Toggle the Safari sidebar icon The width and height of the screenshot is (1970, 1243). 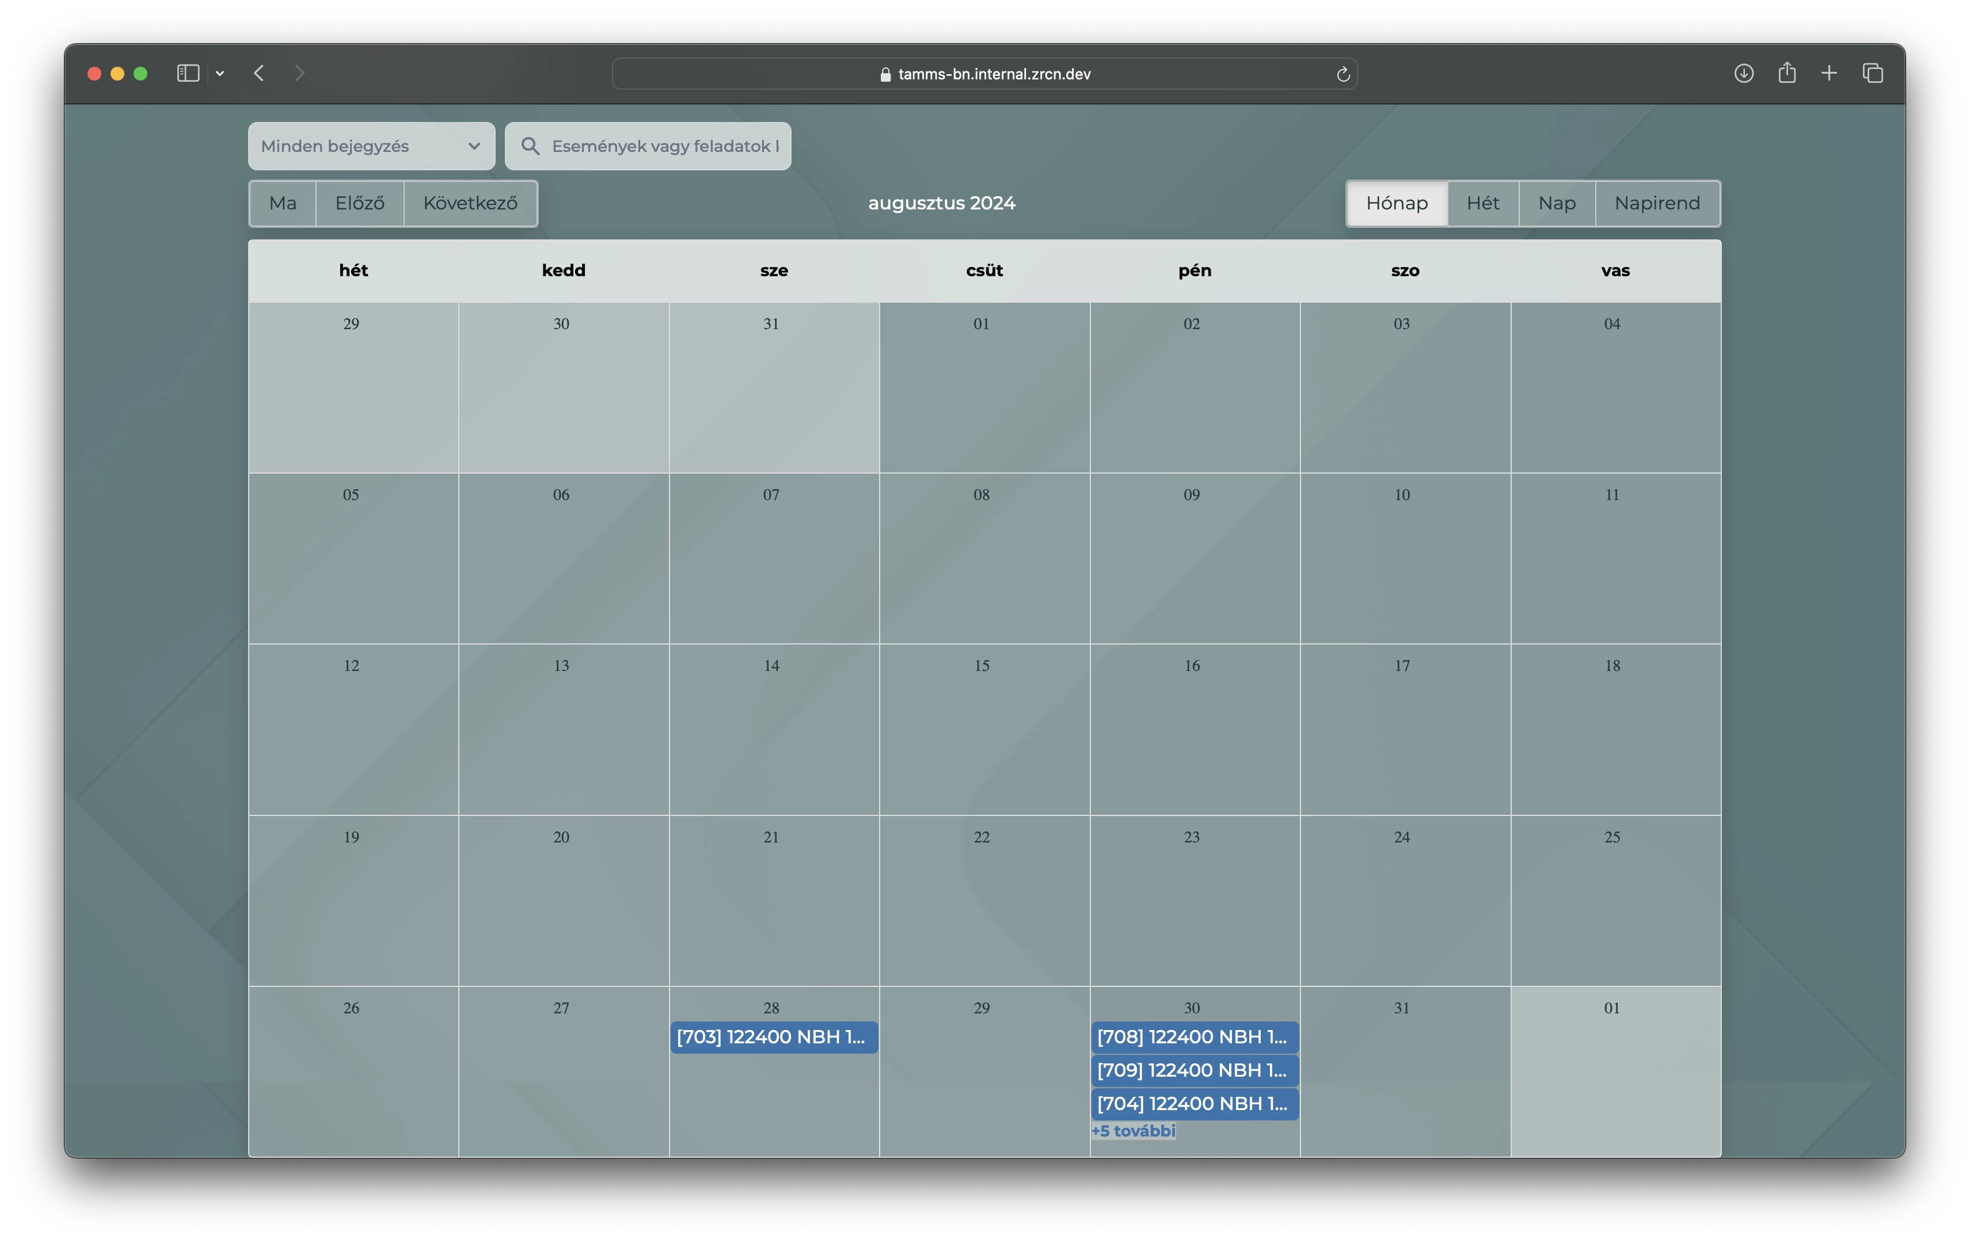[188, 74]
